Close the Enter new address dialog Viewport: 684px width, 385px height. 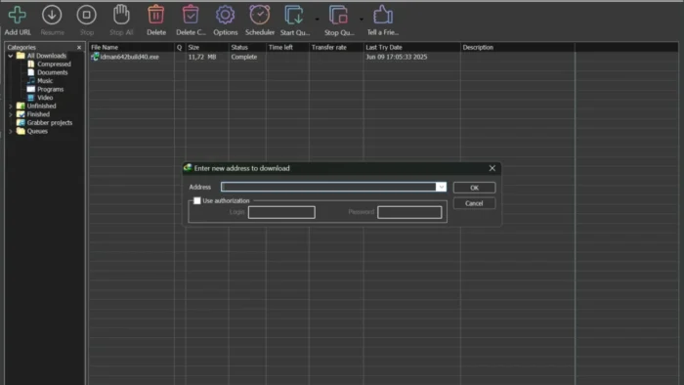492,168
